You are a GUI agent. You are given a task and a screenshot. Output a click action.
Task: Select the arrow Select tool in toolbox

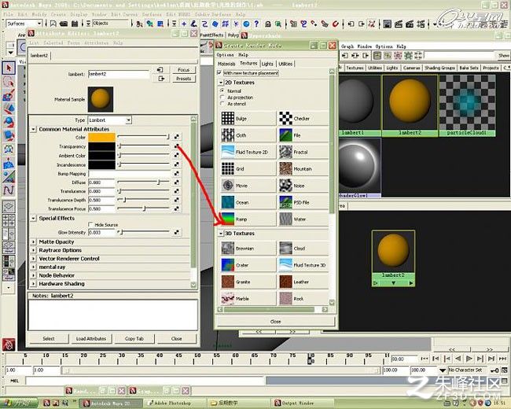click(x=9, y=68)
